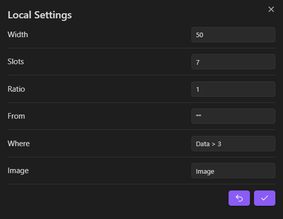
Task: Focus the Slots input field
Action: click(233, 62)
